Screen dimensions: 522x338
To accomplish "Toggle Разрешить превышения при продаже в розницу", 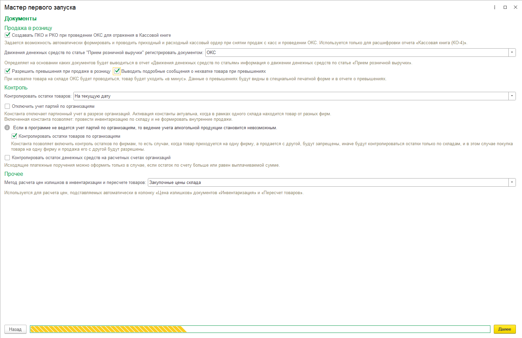I will 7,71.
